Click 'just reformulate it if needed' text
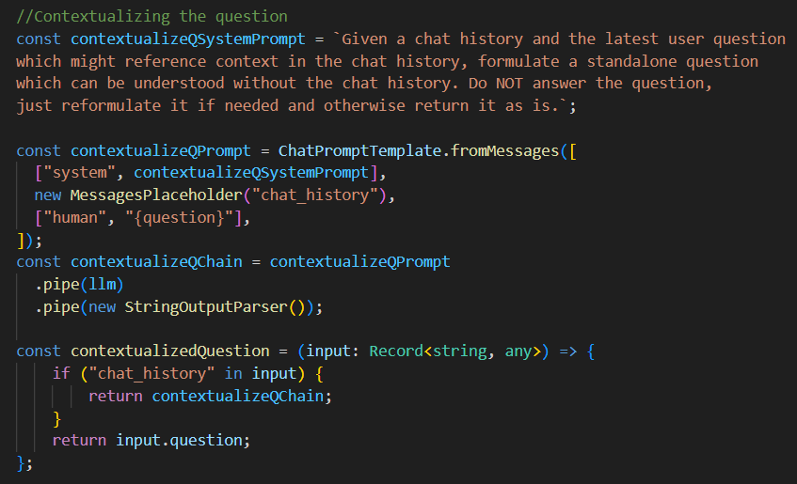 [148, 105]
